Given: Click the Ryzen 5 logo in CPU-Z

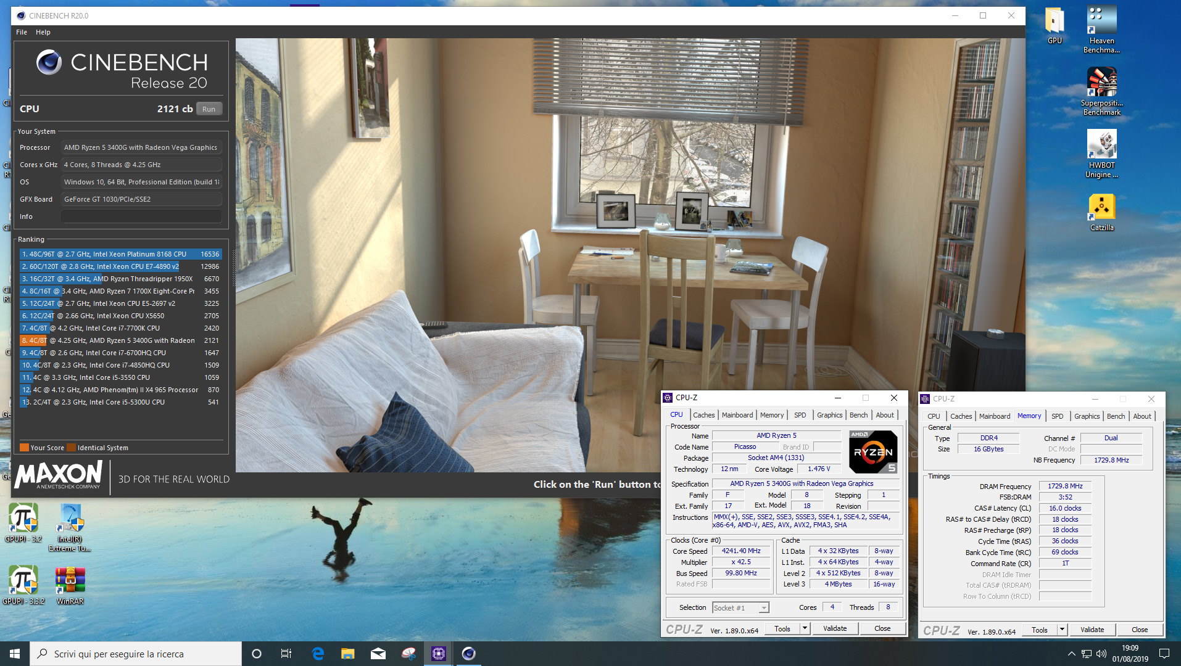Looking at the screenshot, I should [872, 451].
